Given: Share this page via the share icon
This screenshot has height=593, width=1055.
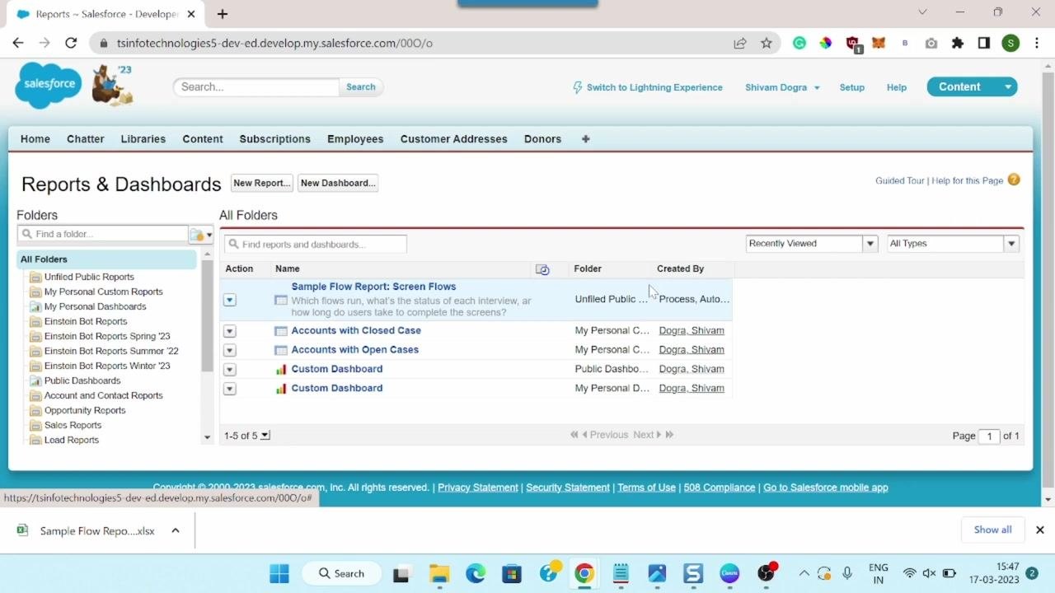Looking at the screenshot, I should pos(740,43).
